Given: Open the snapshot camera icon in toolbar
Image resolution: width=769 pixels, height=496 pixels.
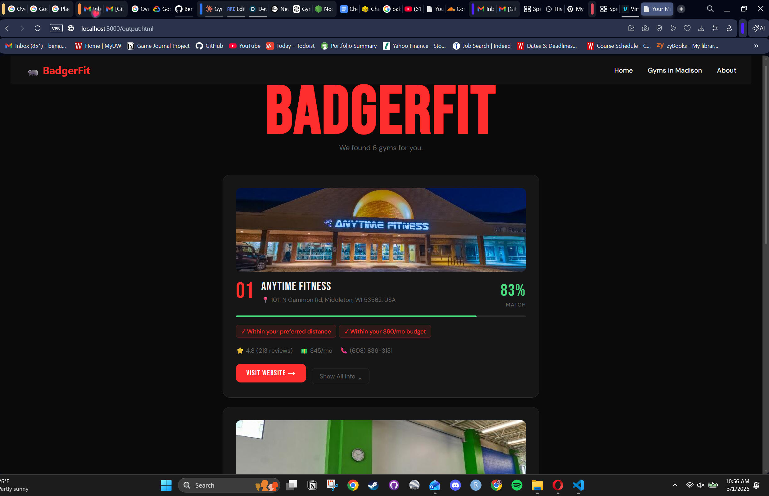Looking at the screenshot, I should click(645, 28).
